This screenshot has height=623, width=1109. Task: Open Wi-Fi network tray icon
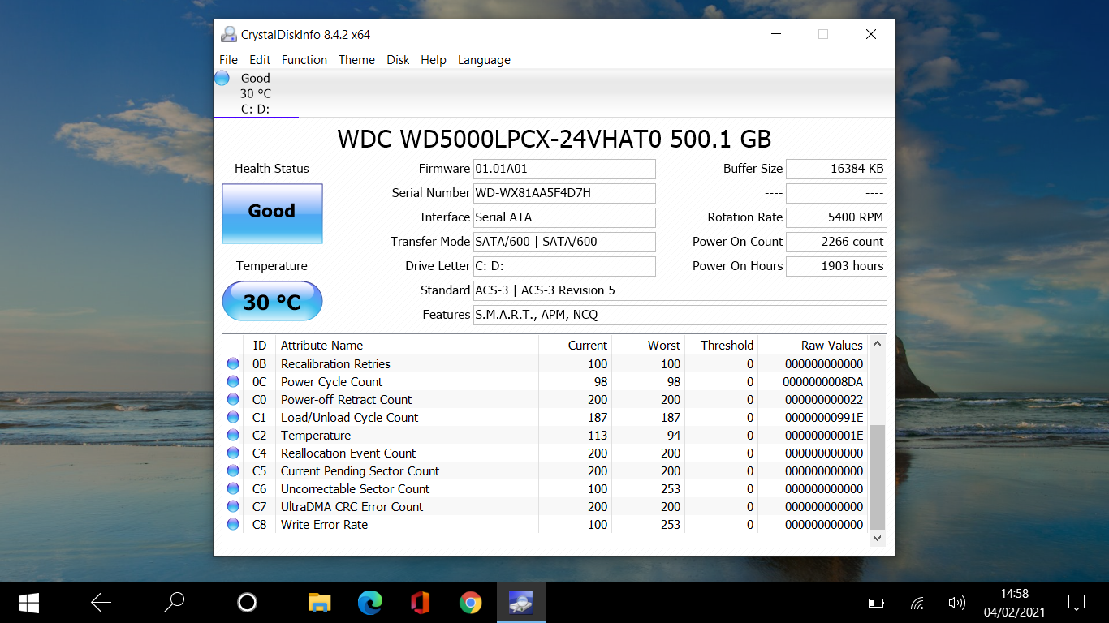tap(917, 603)
